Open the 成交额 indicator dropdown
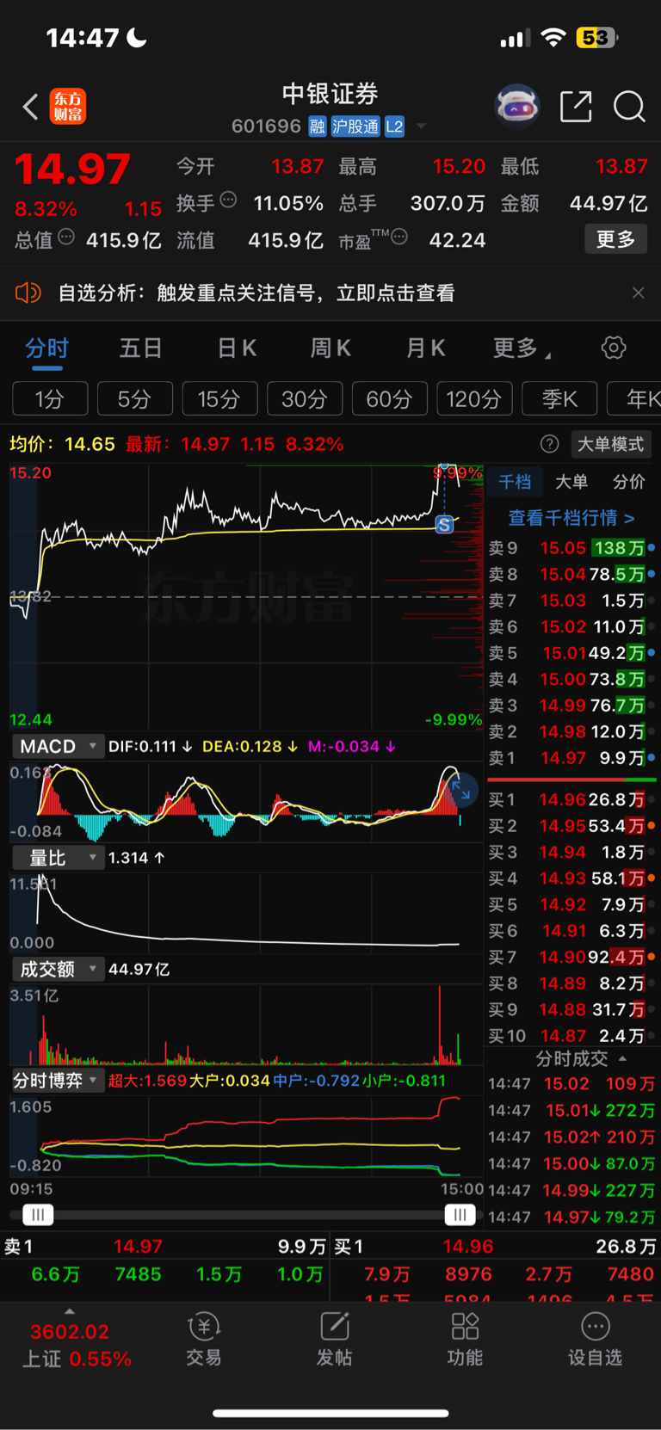The width and height of the screenshot is (661, 1430). pyautogui.click(x=58, y=970)
